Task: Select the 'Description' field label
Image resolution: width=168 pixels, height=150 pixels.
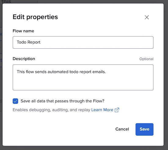Action: click(x=24, y=59)
